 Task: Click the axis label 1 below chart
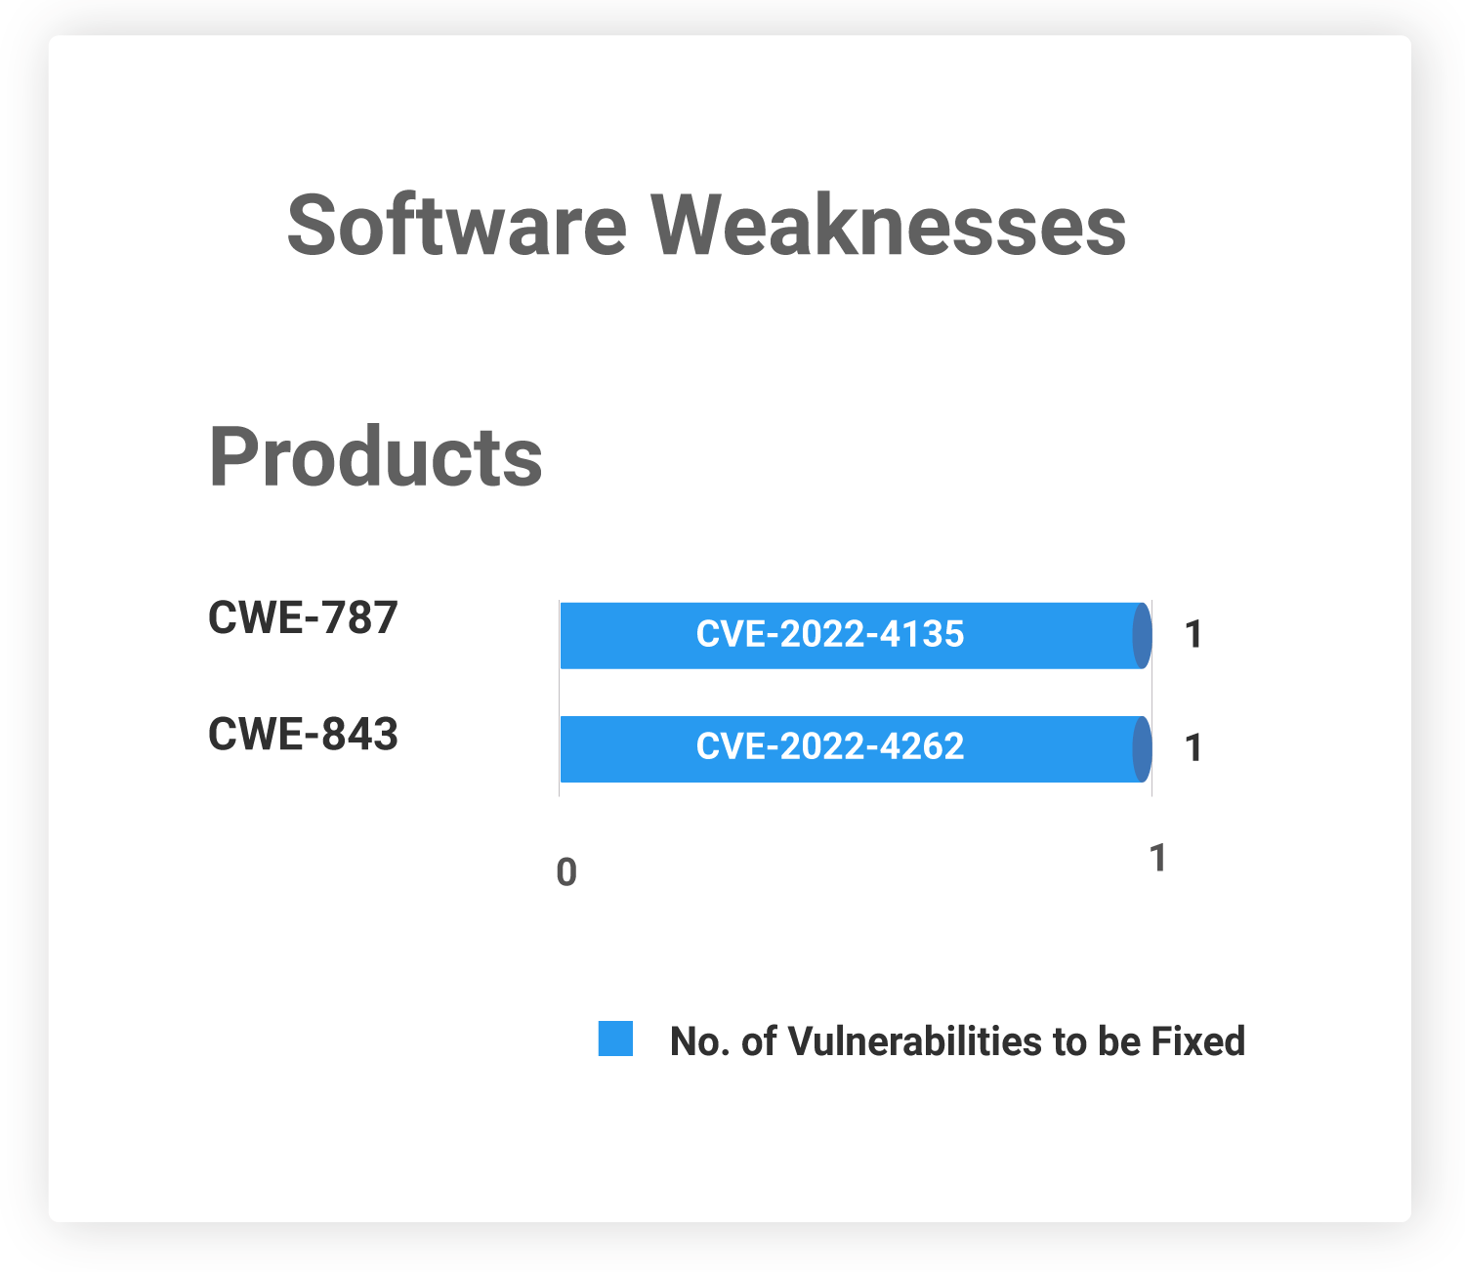1158,858
